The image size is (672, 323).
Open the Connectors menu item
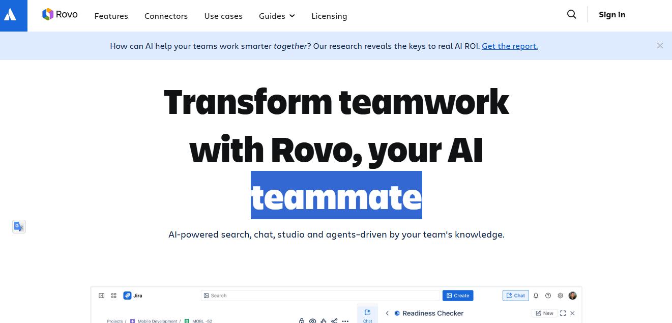[166, 16]
